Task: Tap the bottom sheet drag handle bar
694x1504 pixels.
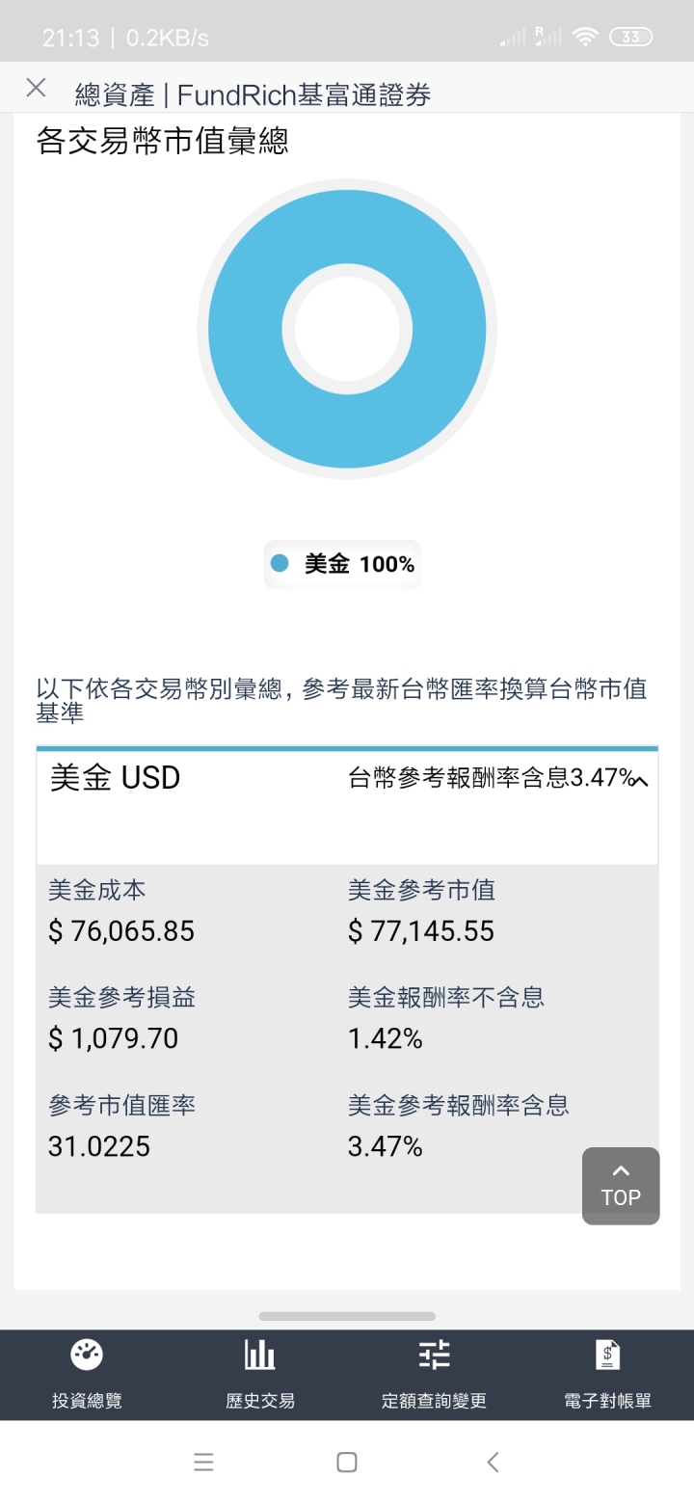Action: click(347, 1316)
